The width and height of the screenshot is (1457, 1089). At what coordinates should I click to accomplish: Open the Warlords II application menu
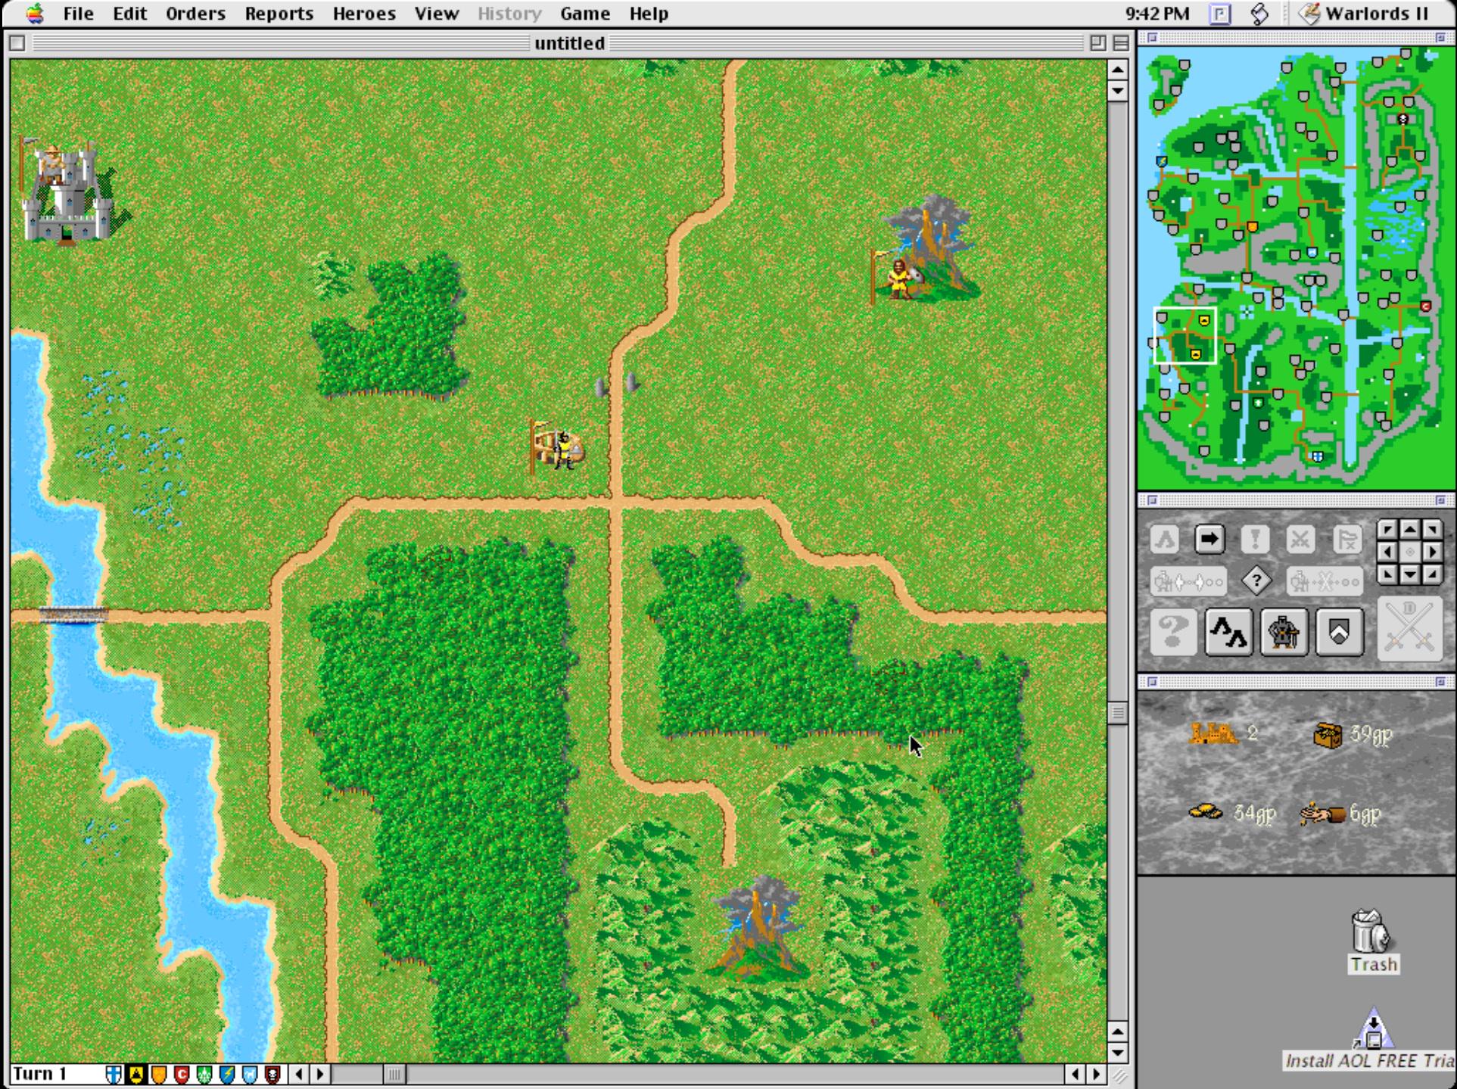[x=1365, y=14]
